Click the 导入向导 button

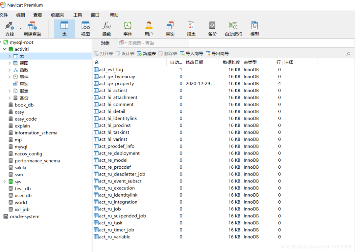tap(192, 54)
